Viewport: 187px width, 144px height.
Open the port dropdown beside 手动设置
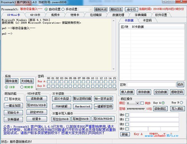[85, 9]
